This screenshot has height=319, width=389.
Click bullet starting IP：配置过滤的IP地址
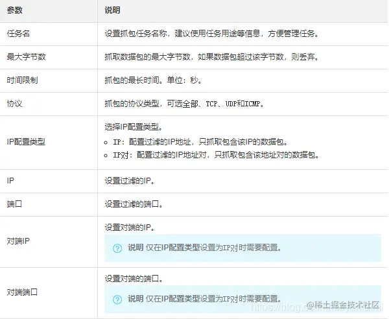coord(200,142)
